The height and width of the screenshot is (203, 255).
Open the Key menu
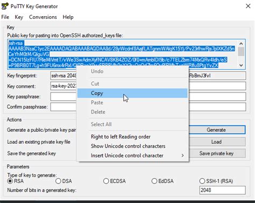click(19, 17)
